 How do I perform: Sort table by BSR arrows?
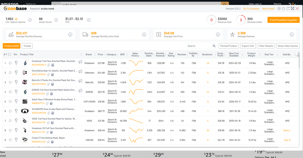(127, 55)
